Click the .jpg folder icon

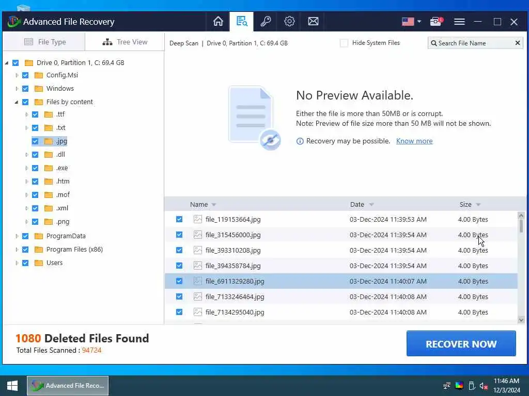49,141
